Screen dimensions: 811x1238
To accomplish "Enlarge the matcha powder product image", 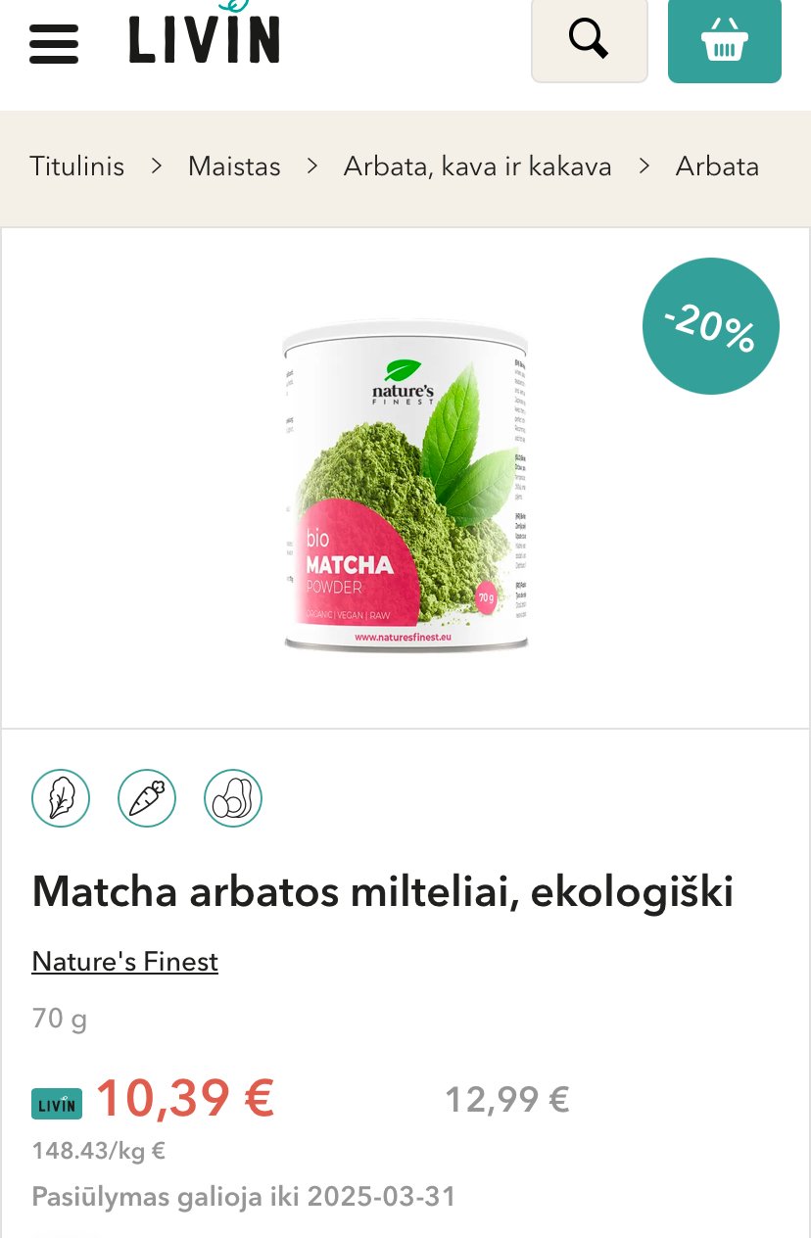I will coord(405,486).
